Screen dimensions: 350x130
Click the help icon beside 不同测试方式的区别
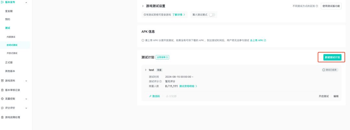[x=317, y=6]
